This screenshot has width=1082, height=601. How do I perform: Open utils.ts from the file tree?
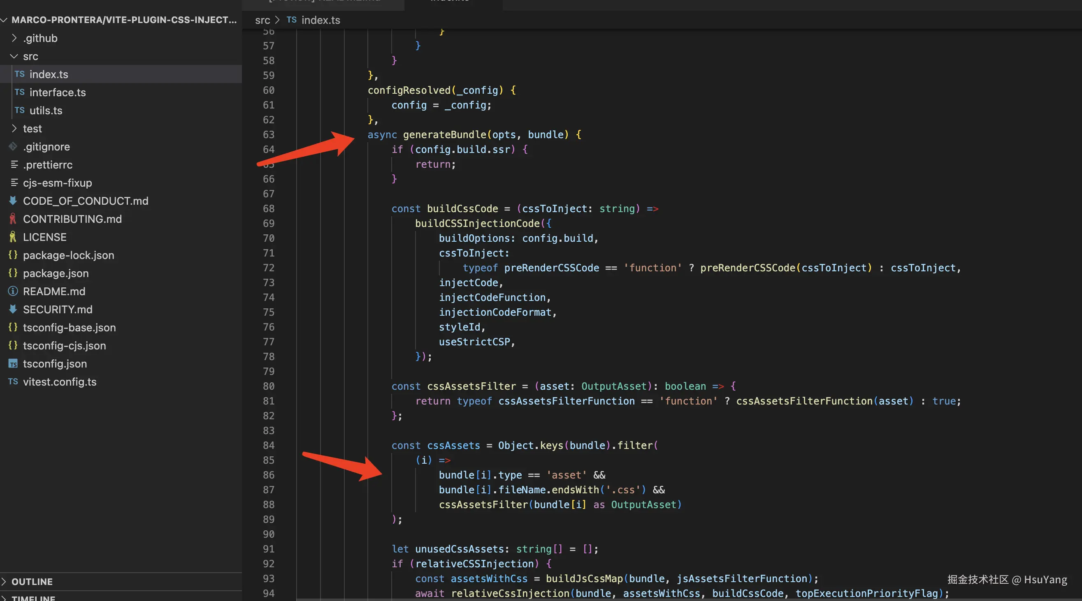[46, 111]
